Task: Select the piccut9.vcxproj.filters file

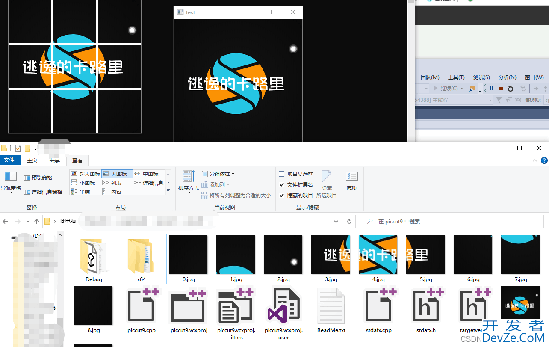Action: point(236,314)
